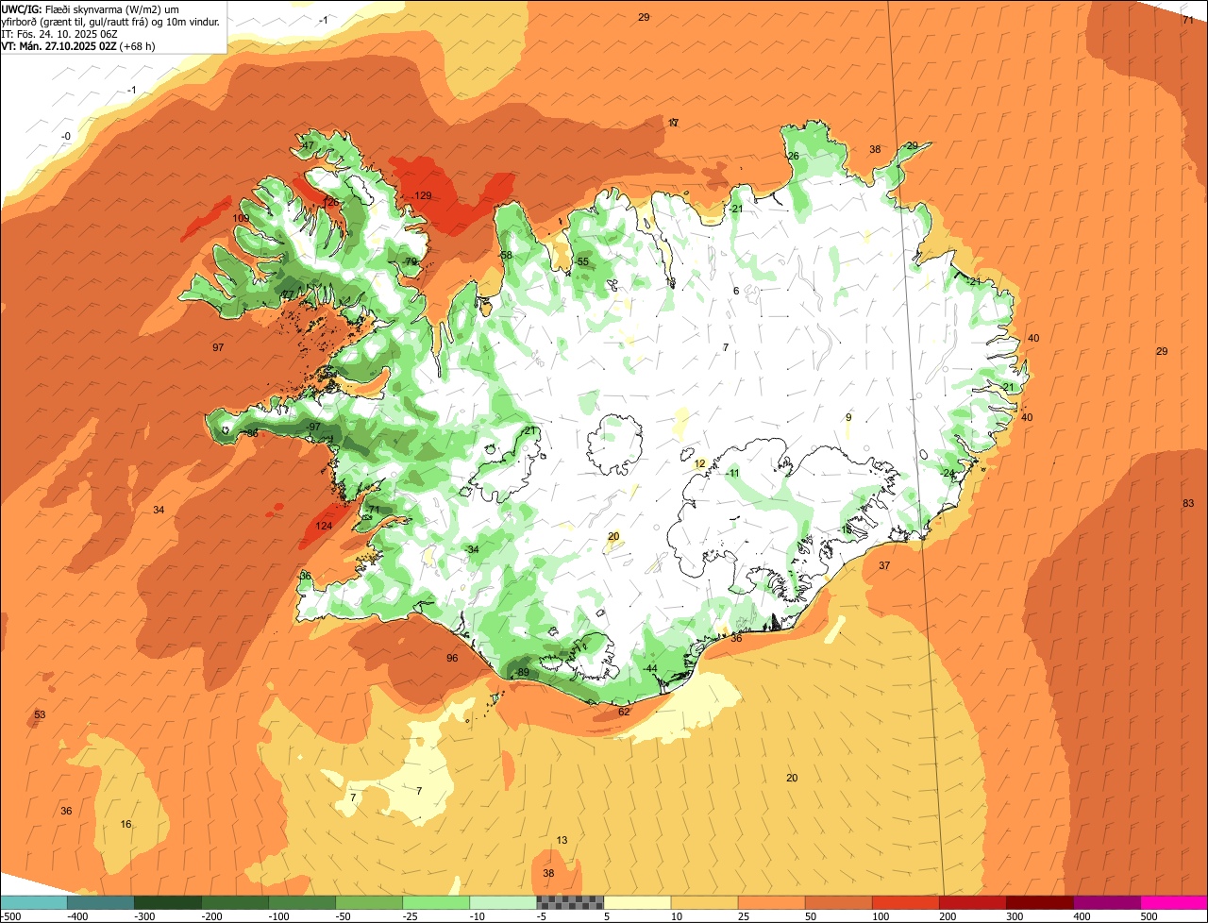
Task: Click the '-24' value near the east coast
Action: (948, 473)
